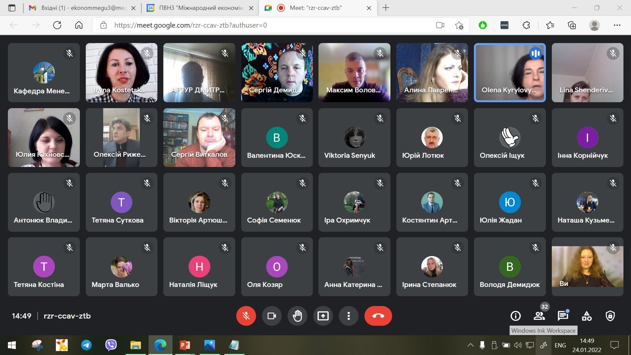Open Telegram from the taskbar
Image resolution: width=631 pixels, height=355 pixels.
(x=86, y=345)
